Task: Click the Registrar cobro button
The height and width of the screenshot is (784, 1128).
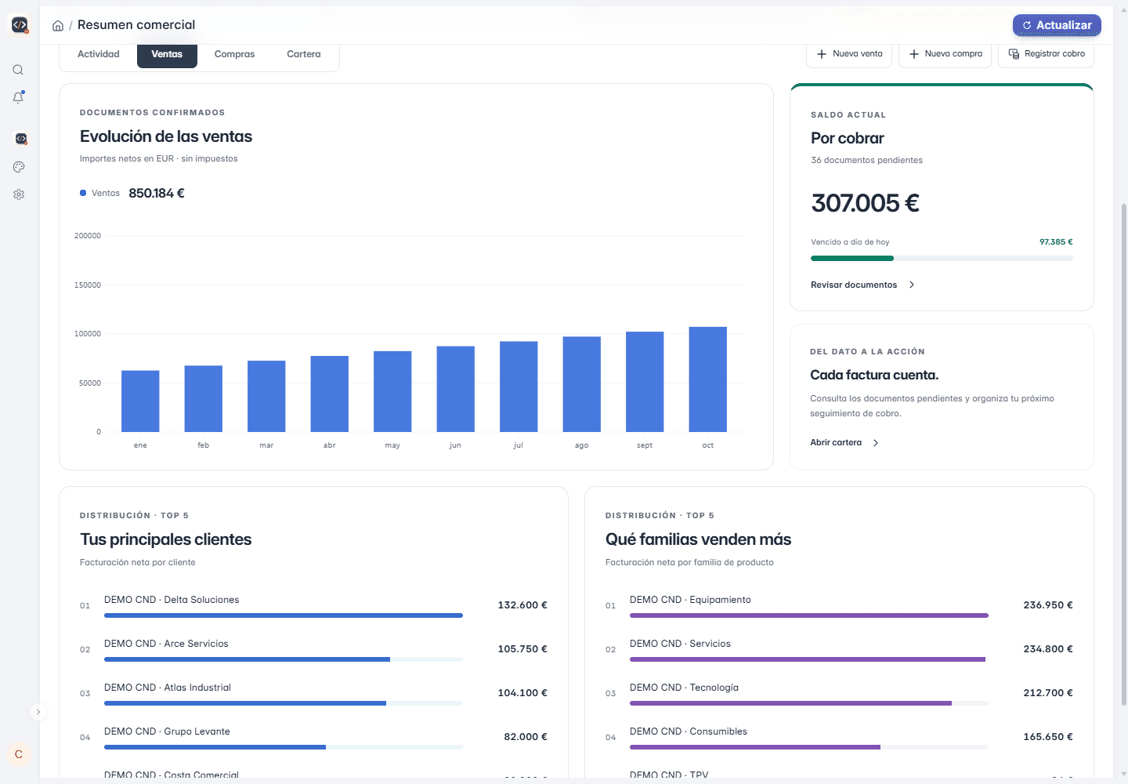Action: click(1047, 54)
